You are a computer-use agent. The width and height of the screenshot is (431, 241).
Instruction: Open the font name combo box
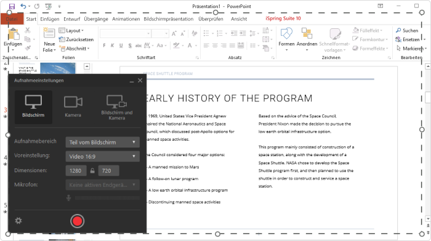[126, 33]
